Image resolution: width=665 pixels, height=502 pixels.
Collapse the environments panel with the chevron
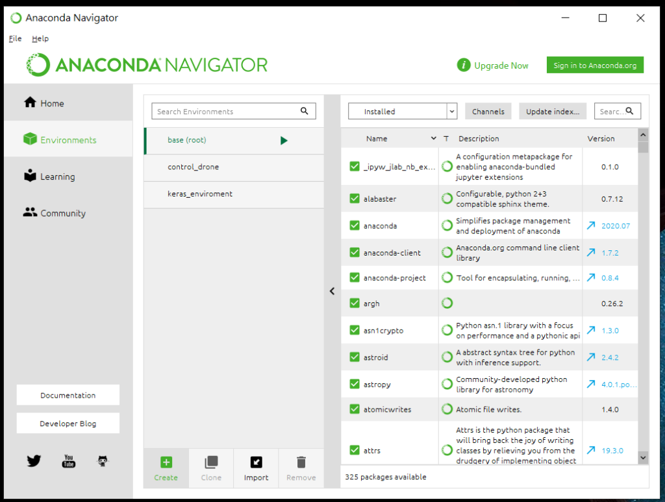[332, 291]
